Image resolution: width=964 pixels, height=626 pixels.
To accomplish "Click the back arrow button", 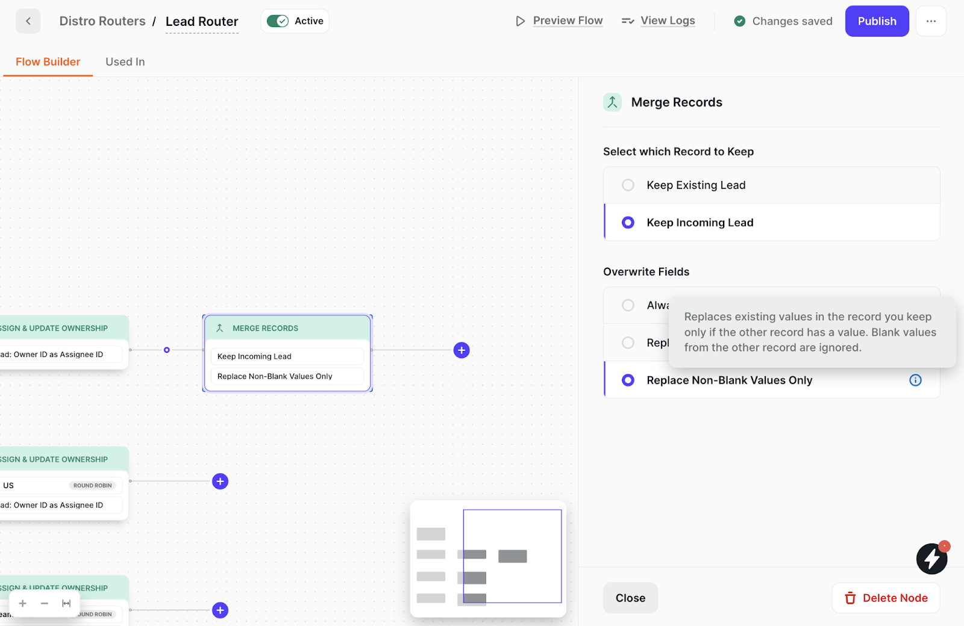I will (28, 21).
